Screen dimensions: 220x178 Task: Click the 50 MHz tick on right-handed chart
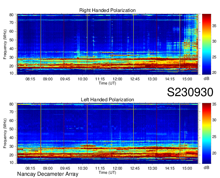click(11, 40)
